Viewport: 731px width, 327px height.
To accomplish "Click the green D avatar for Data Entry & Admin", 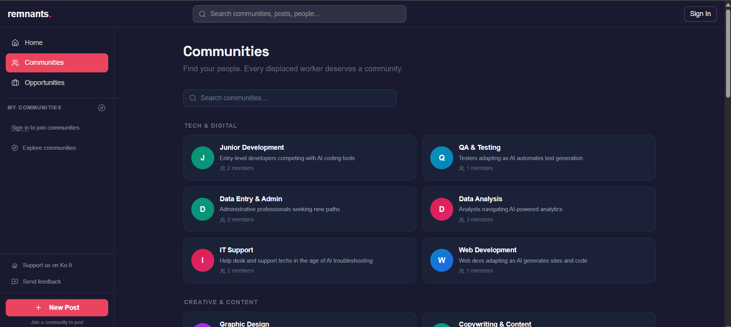I will click(202, 209).
